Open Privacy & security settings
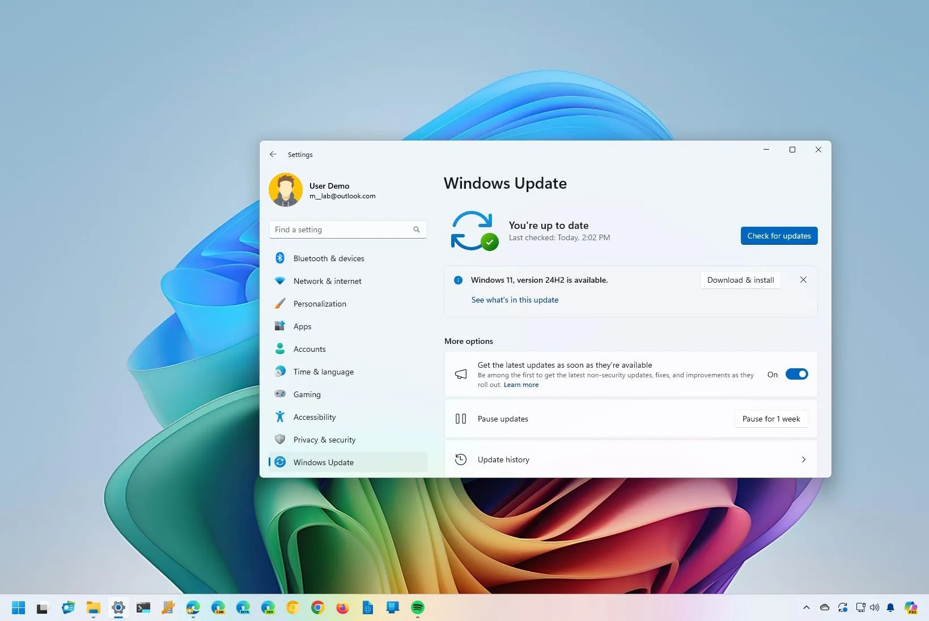Viewport: 929px width, 621px height. click(324, 439)
